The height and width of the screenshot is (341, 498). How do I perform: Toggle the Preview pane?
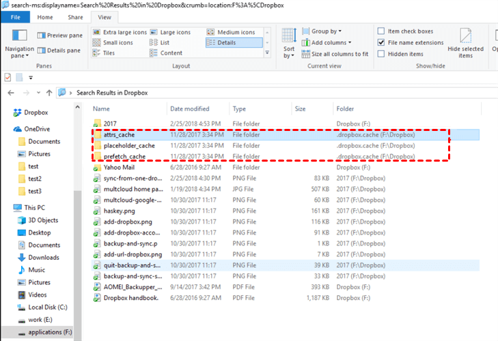point(59,35)
